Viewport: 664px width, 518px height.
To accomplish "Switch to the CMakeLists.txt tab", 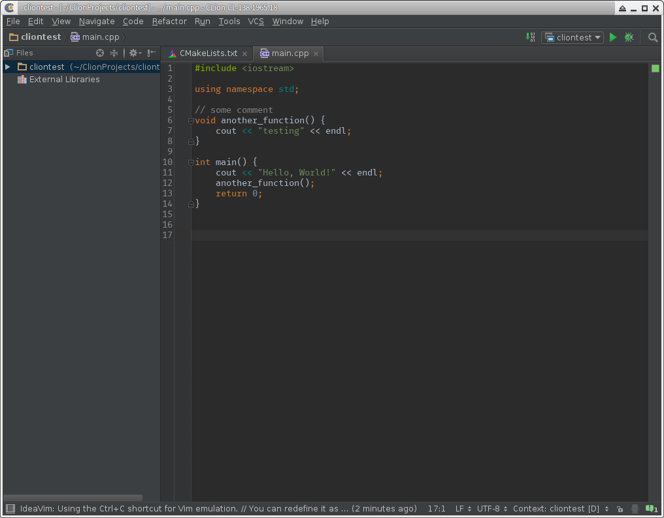I will point(208,53).
